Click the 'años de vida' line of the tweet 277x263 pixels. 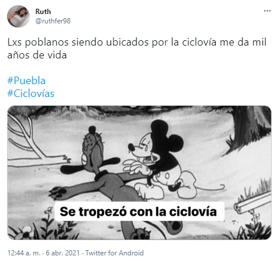(x=37, y=55)
